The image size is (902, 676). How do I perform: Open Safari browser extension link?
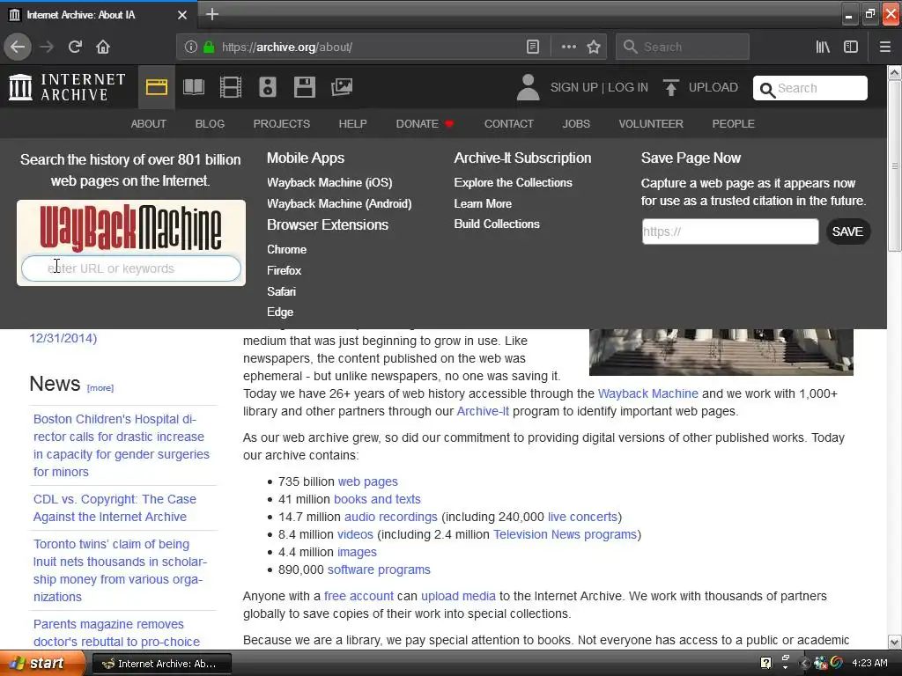[281, 291]
